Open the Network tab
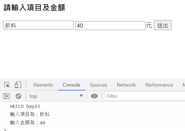 coord(126,85)
